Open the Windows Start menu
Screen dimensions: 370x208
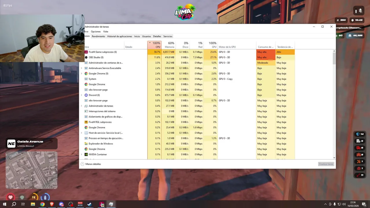(x=4, y=204)
